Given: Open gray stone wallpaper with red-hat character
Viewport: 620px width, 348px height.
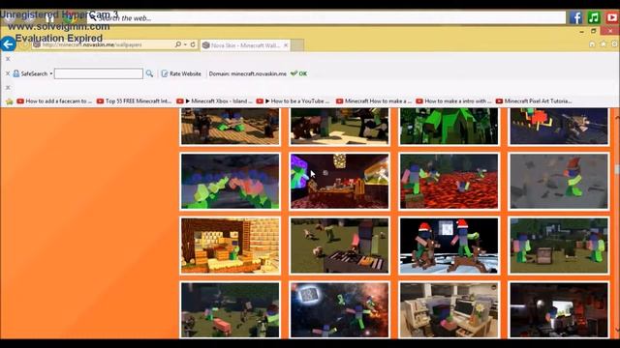Looking at the screenshot, I should point(559,181).
